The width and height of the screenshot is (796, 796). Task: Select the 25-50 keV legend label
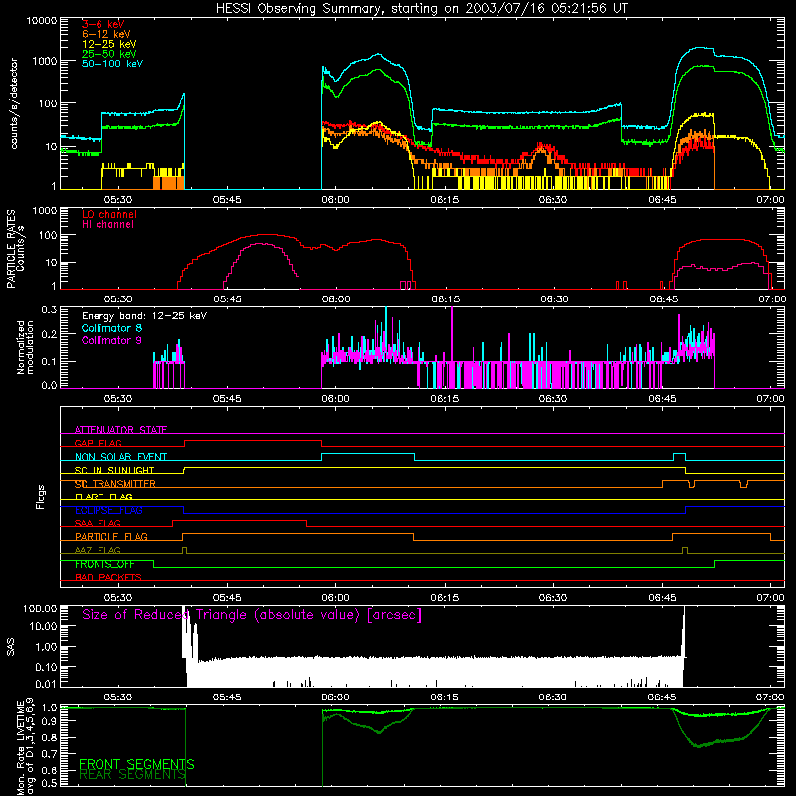tap(109, 54)
